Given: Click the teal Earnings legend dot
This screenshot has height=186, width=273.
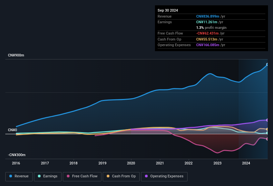Looking at the screenshot, I should [40, 176].
